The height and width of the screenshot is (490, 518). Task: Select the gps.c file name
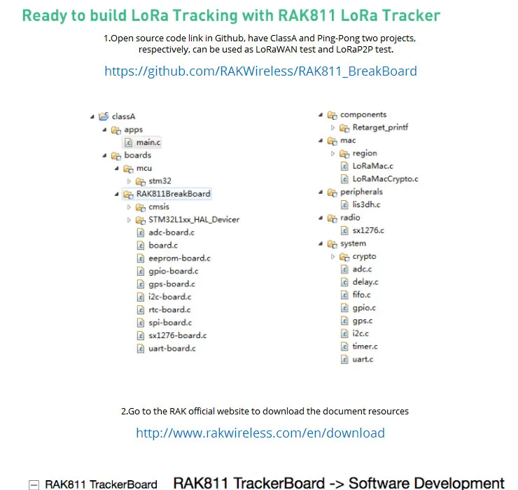(x=363, y=321)
